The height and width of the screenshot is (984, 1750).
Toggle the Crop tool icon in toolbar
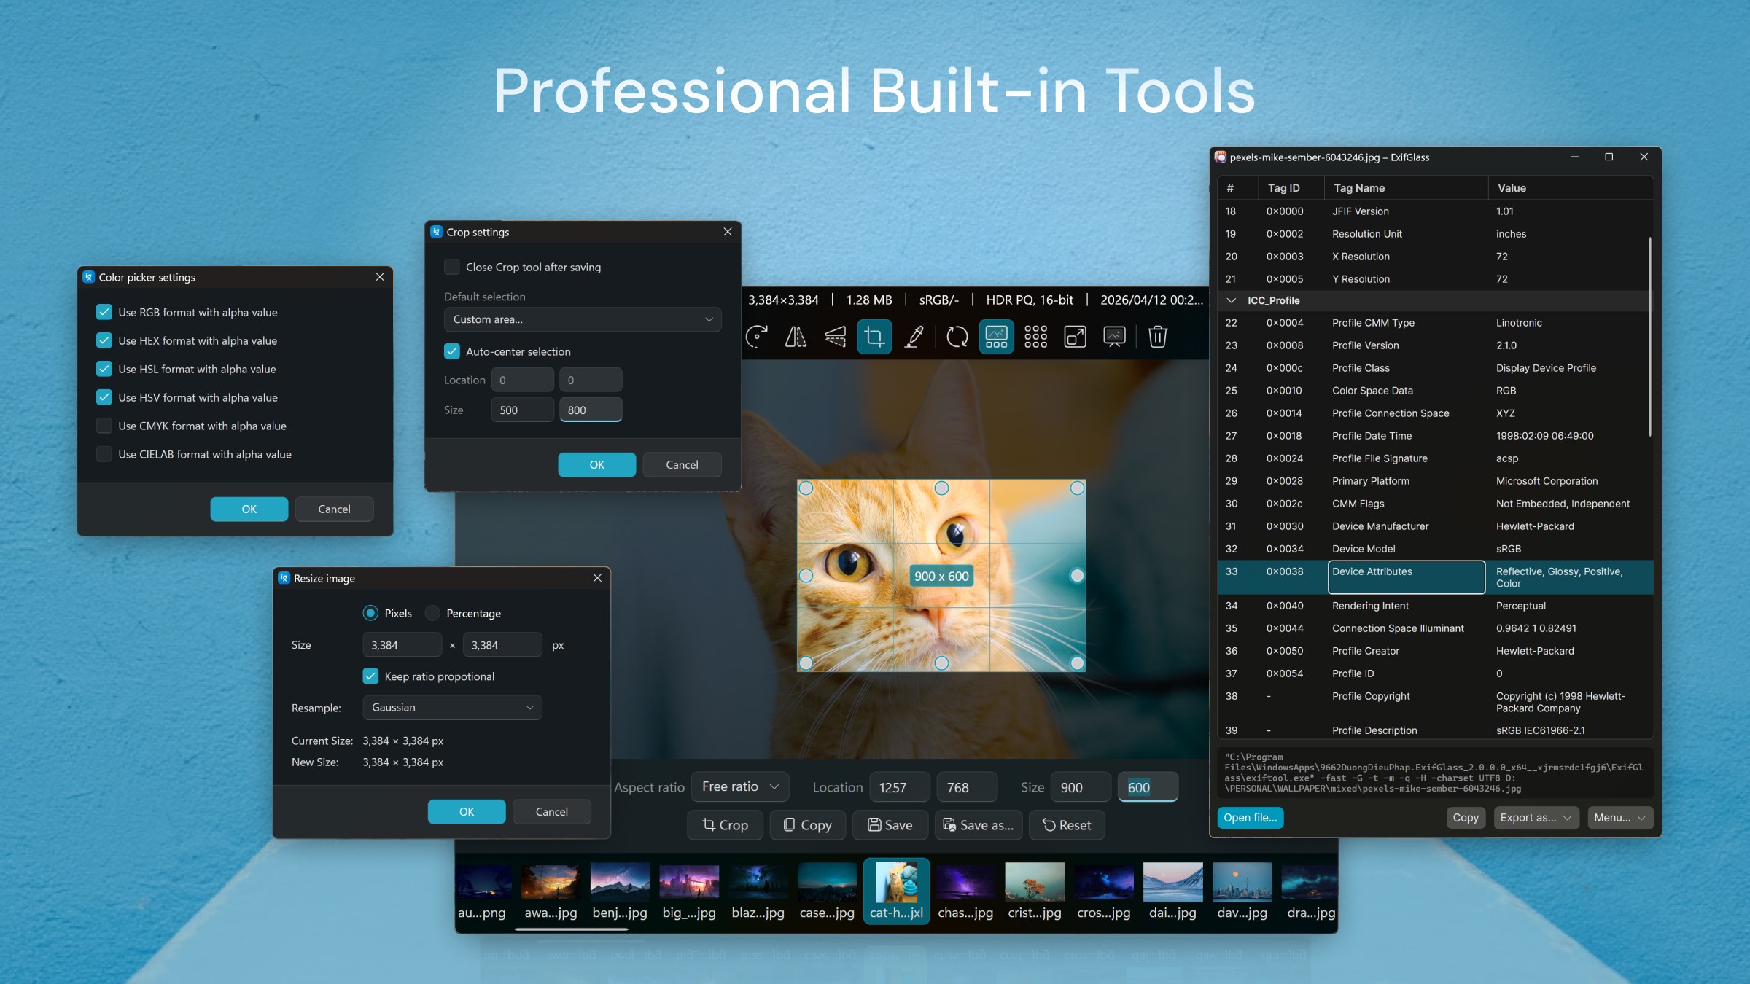pyautogui.click(x=874, y=337)
